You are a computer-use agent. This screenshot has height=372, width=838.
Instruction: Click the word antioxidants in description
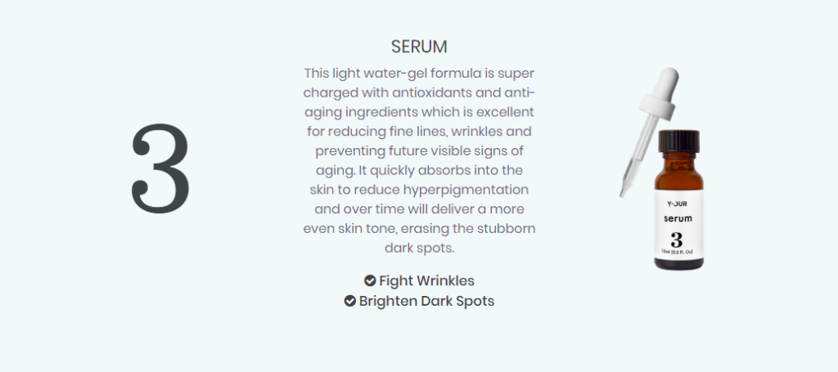point(432,93)
